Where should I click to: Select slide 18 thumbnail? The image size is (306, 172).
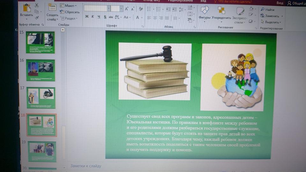tap(41, 125)
